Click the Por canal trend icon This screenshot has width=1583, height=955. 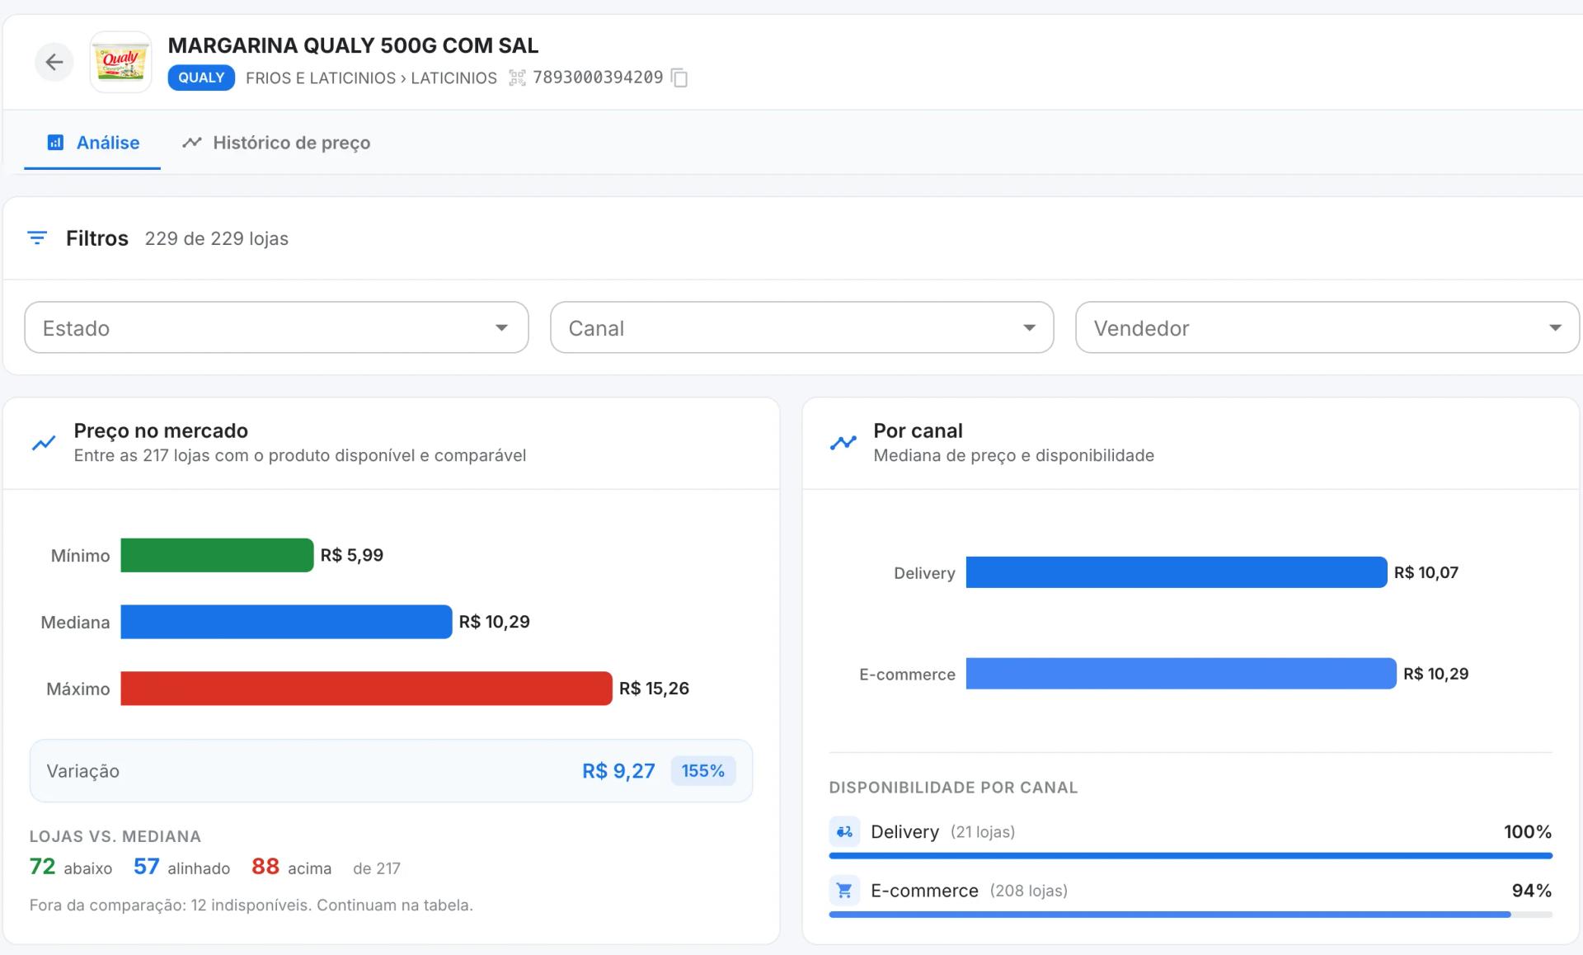843,443
